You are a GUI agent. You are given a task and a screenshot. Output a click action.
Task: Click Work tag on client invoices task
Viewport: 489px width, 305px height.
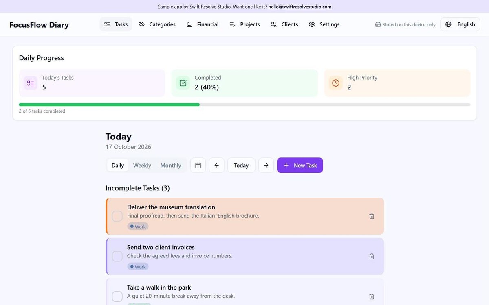pyautogui.click(x=138, y=267)
